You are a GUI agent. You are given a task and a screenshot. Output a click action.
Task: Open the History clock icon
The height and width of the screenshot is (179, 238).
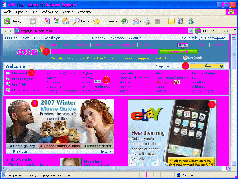coord(124,21)
